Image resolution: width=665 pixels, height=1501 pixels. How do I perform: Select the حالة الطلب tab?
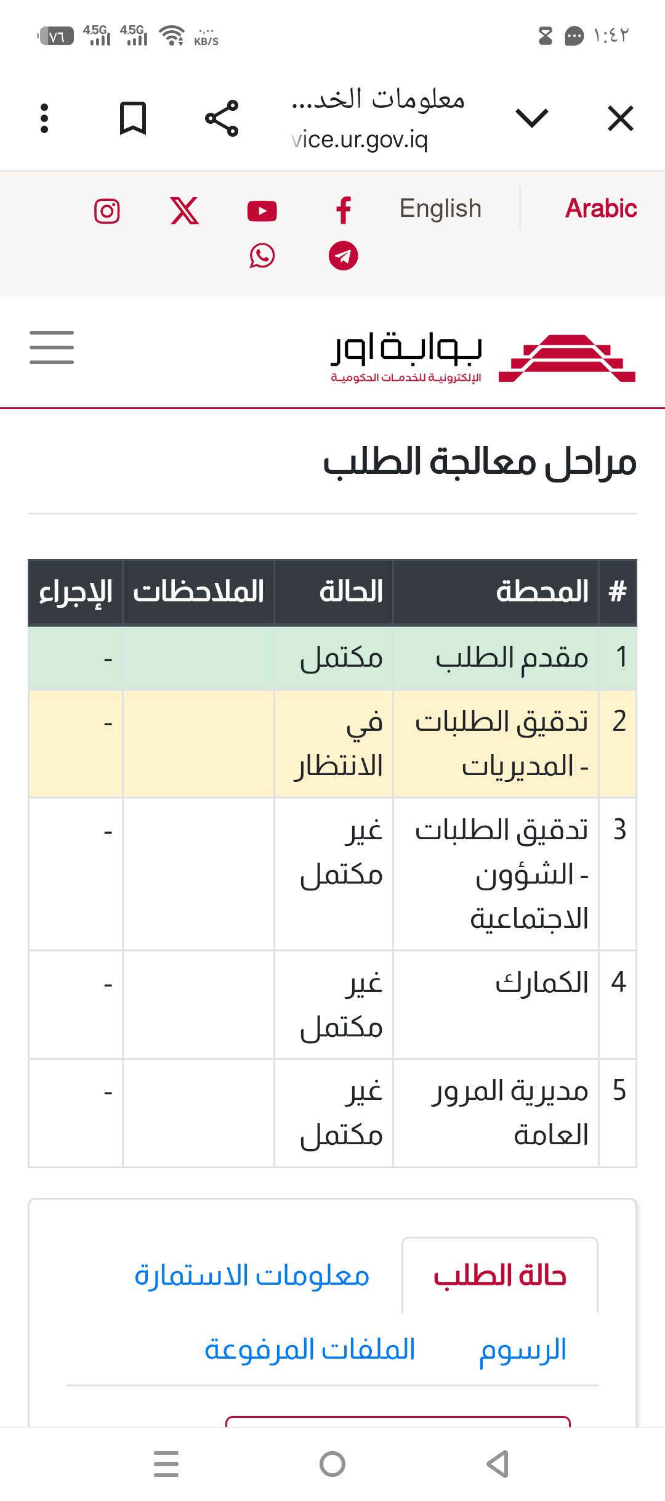coord(499,1276)
